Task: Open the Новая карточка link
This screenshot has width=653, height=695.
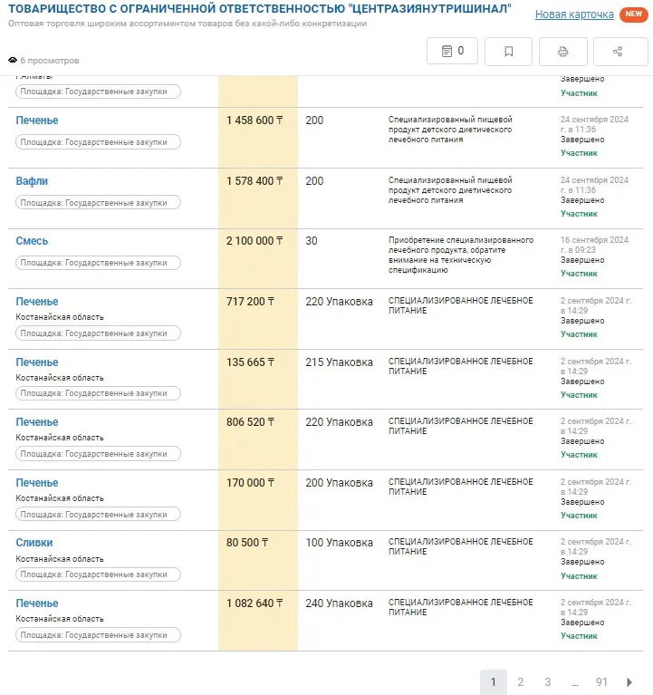Action: (x=574, y=14)
